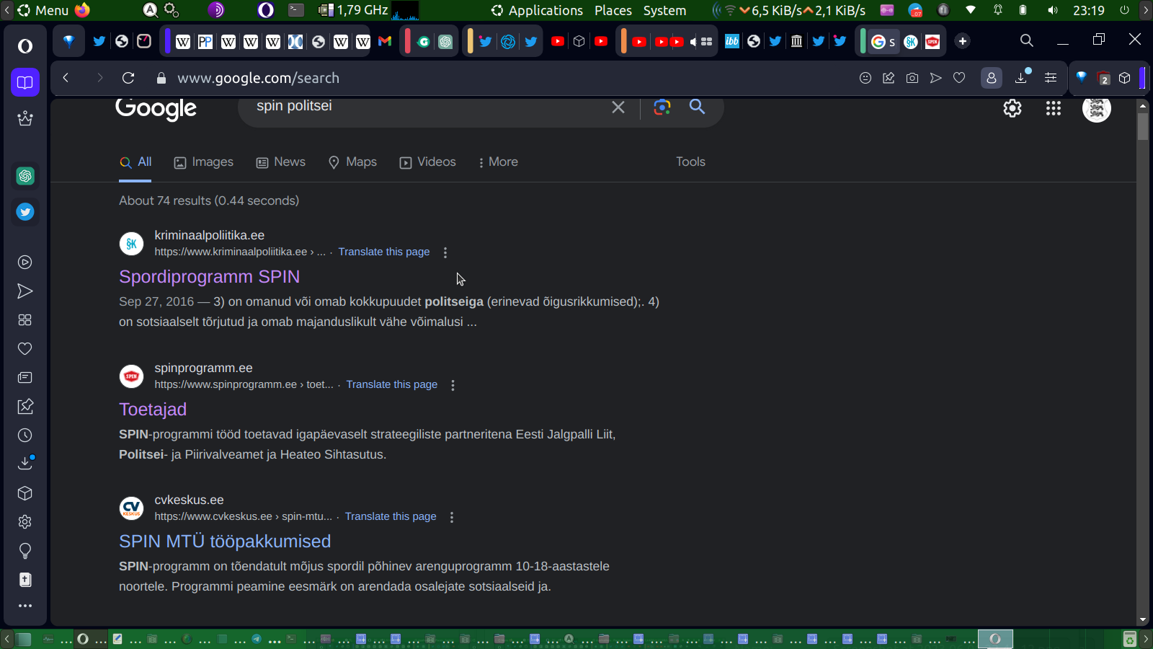
Task: Open Google quick settings gear
Action: coord(1012,108)
